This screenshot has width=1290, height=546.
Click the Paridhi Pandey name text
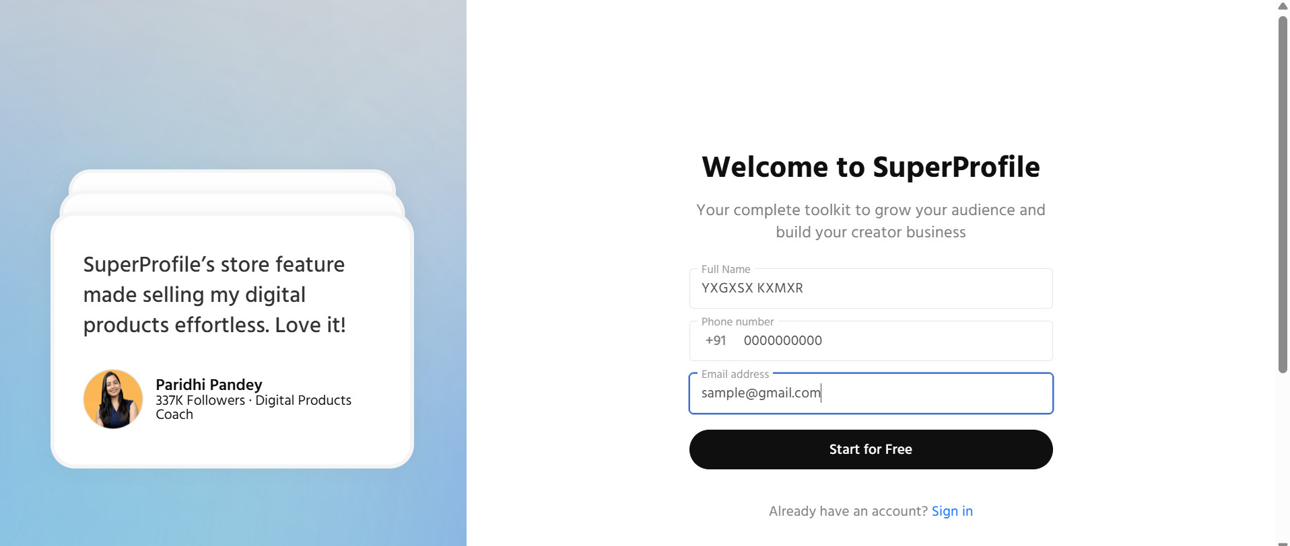(x=209, y=385)
